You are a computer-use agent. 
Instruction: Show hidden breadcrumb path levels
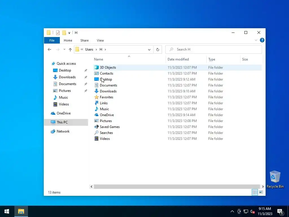click(82, 49)
